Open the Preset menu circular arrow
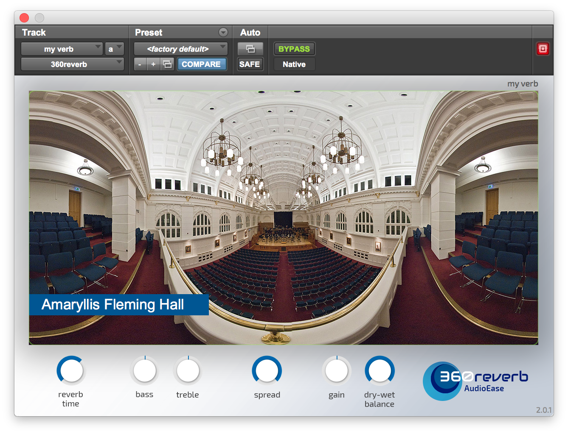This screenshot has height=434, width=568. tap(223, 33)
